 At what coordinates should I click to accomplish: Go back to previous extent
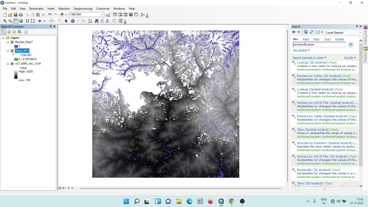pyautogui.click(x=40, y=21)
